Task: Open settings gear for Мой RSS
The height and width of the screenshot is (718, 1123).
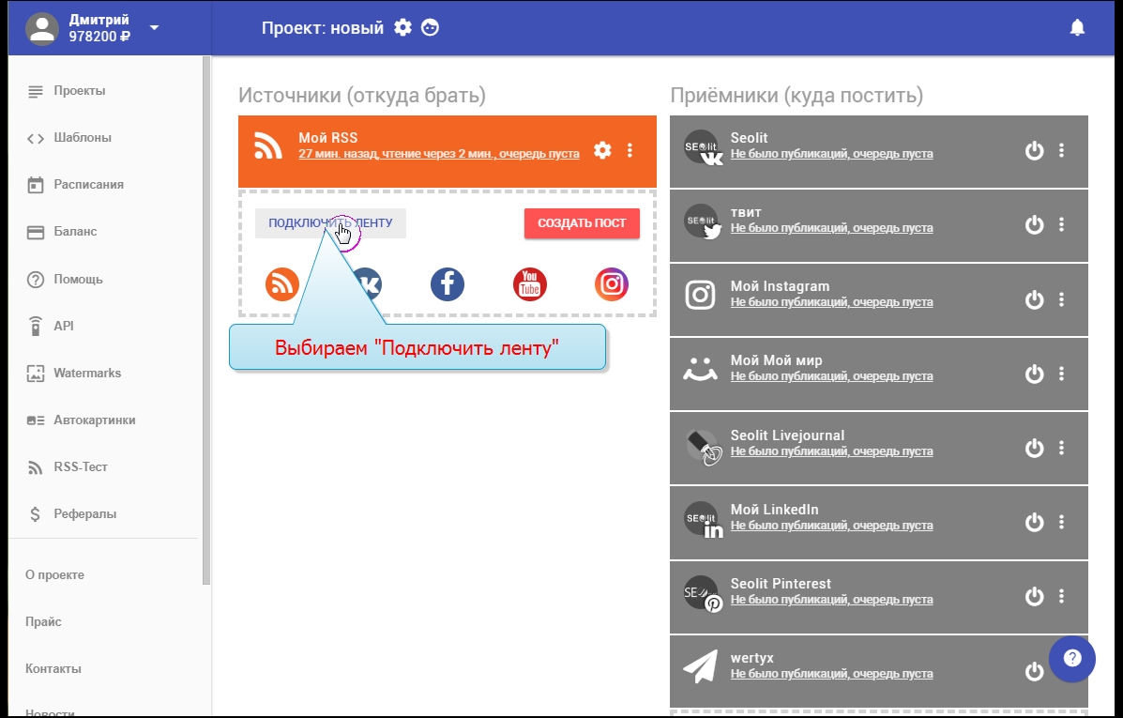Action: [602, 150]
